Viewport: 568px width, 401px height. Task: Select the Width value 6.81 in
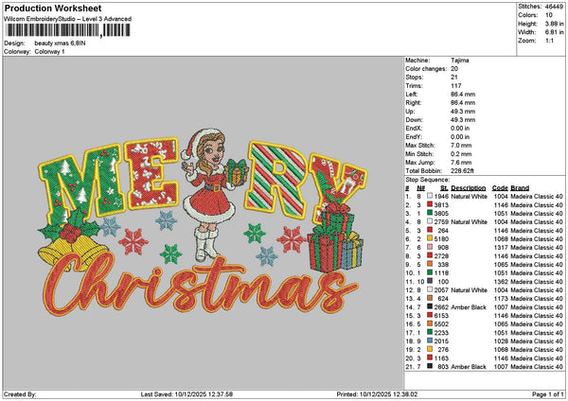tap(554, 32)
